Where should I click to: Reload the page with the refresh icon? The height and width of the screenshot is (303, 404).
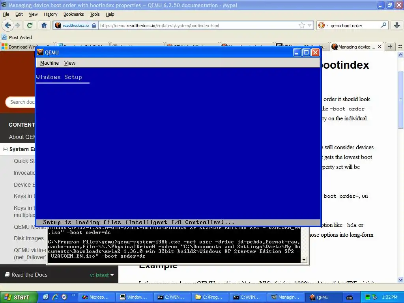30,25
